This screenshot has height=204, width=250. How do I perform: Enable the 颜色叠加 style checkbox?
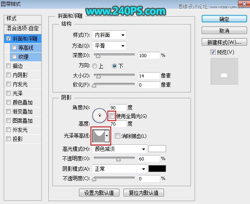pyautogui.click(x=8, y=102)
